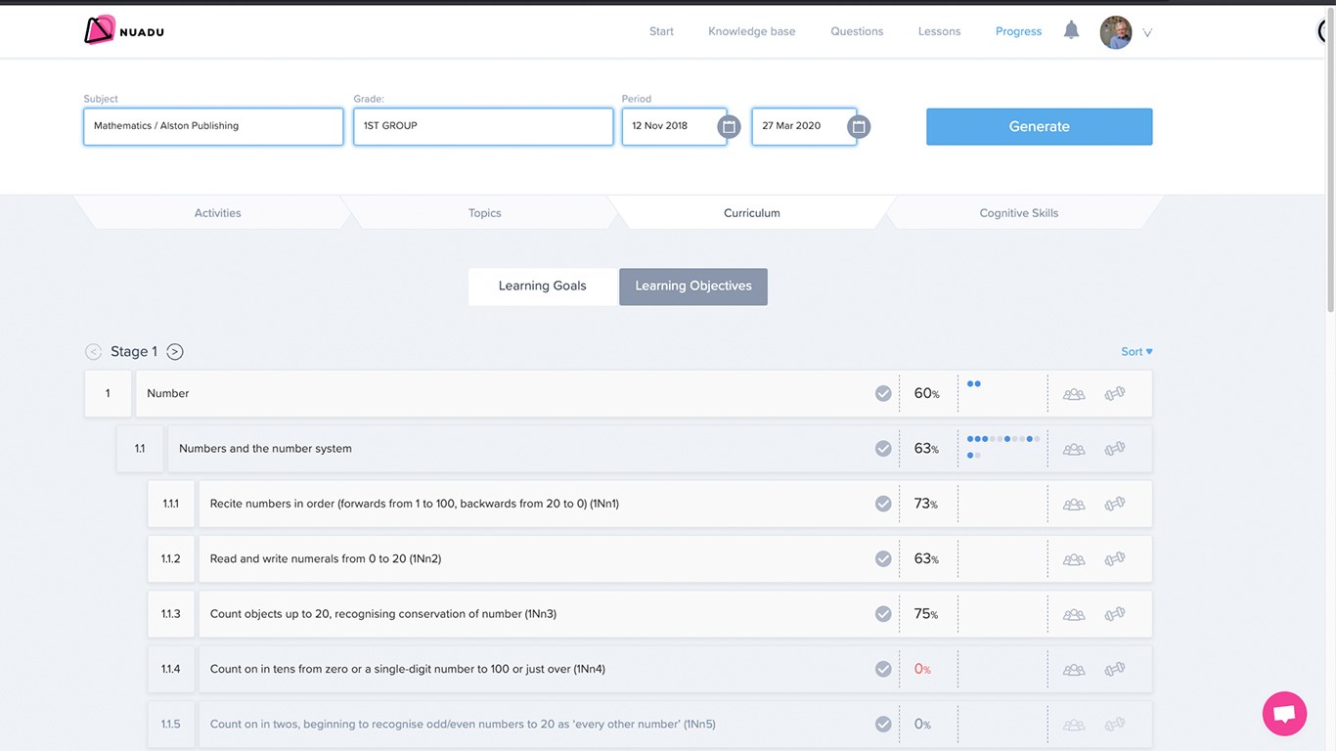Image resolution: width=1336 pixels, height=751 pixels.
Task: Click the group icon for Numbers and the number system
Action: 1074,449
